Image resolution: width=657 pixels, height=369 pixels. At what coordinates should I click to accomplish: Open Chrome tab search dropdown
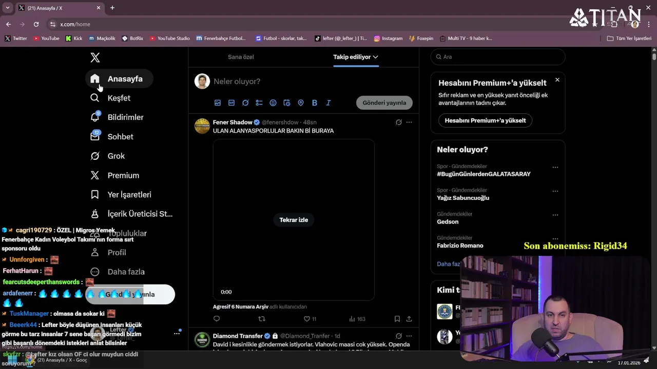[x=8, y=8]
